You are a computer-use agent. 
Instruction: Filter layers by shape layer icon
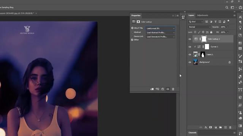pyautogui.click(x=220, y=22)
